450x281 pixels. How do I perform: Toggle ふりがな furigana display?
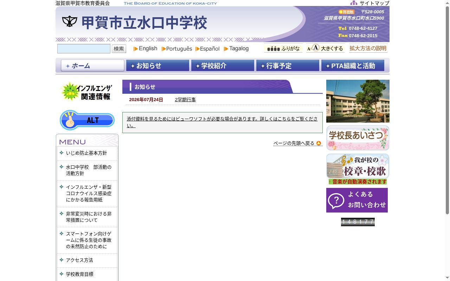pyautogui.click(x=283, y=48)
